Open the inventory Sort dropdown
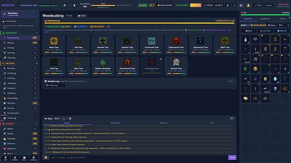The height and width of the screenshot is (163, 291). pyautogui.click(x=284, y=25)
